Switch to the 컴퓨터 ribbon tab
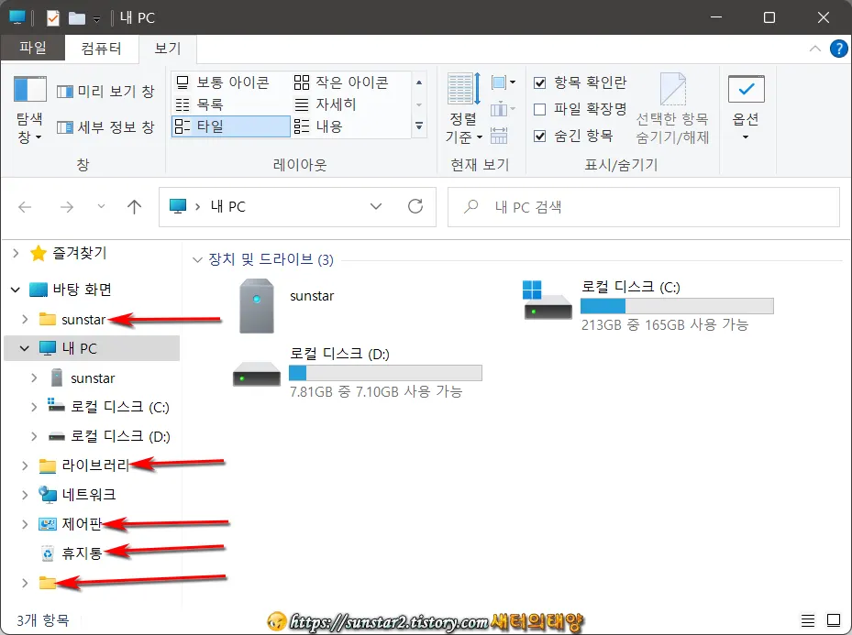 pos(101,48)
